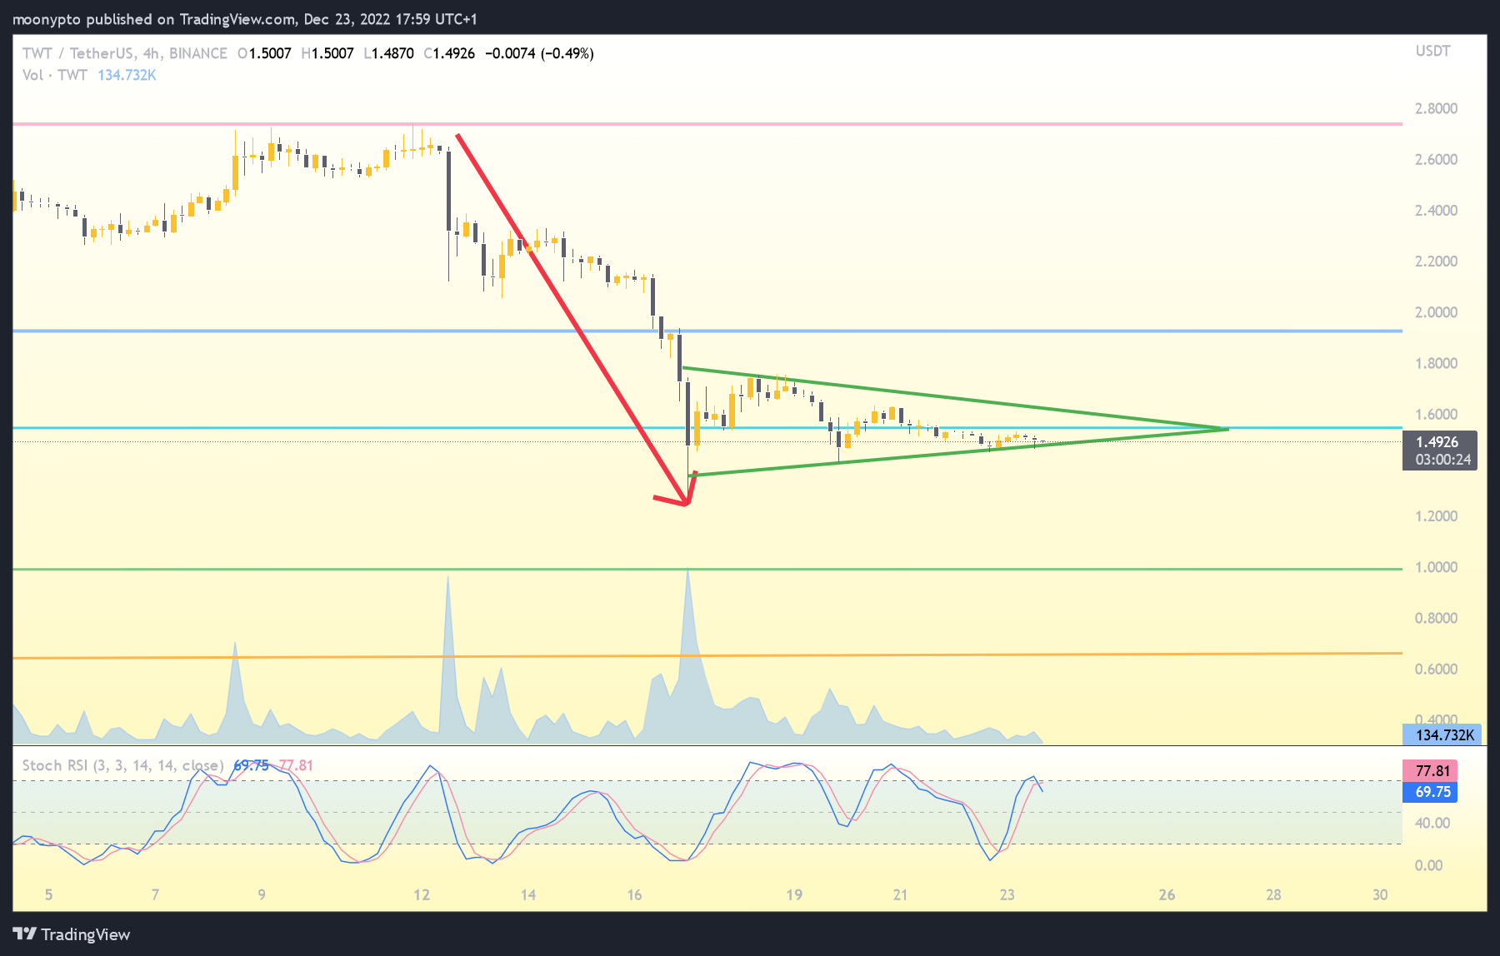Click the date label 16 on the time axis
The image size is (1500, 956).
tap(634, 895)
